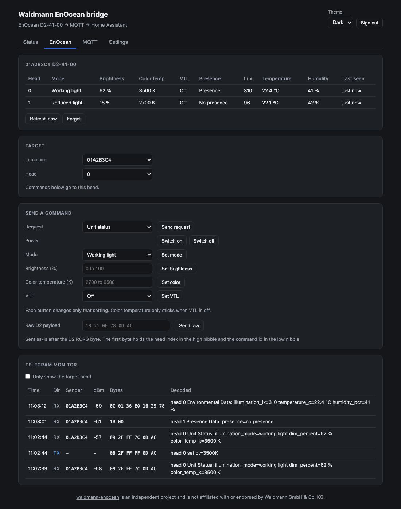Image resolution: width=401 pixels, height=509 pixels.
Task: Click the Set brightness button
Action: (x=177, y=269)
